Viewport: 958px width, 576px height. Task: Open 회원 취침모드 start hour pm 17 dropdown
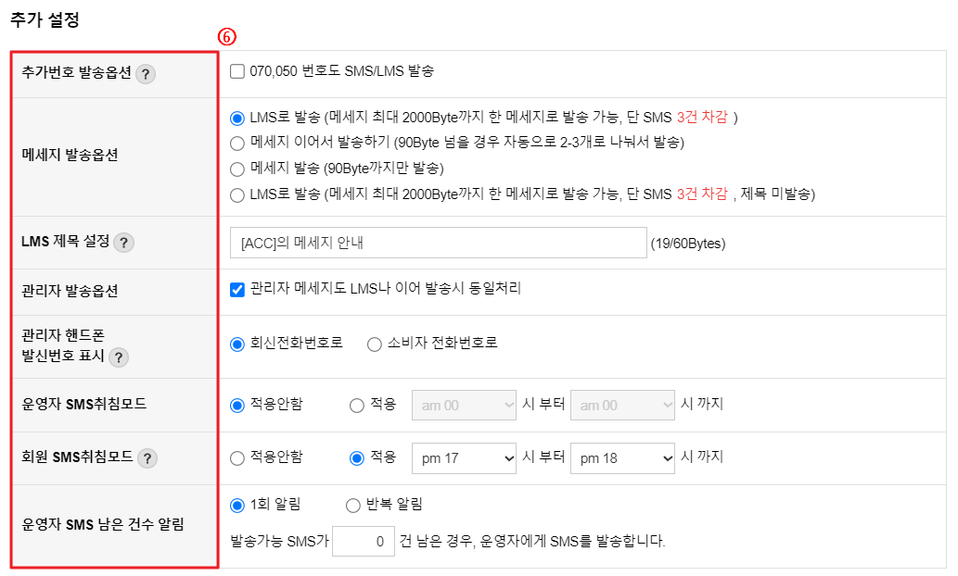(x=465, y=458)
